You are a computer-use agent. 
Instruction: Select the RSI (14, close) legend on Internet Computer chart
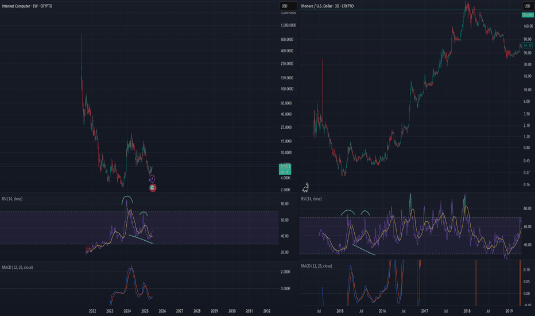coord(12,198)
